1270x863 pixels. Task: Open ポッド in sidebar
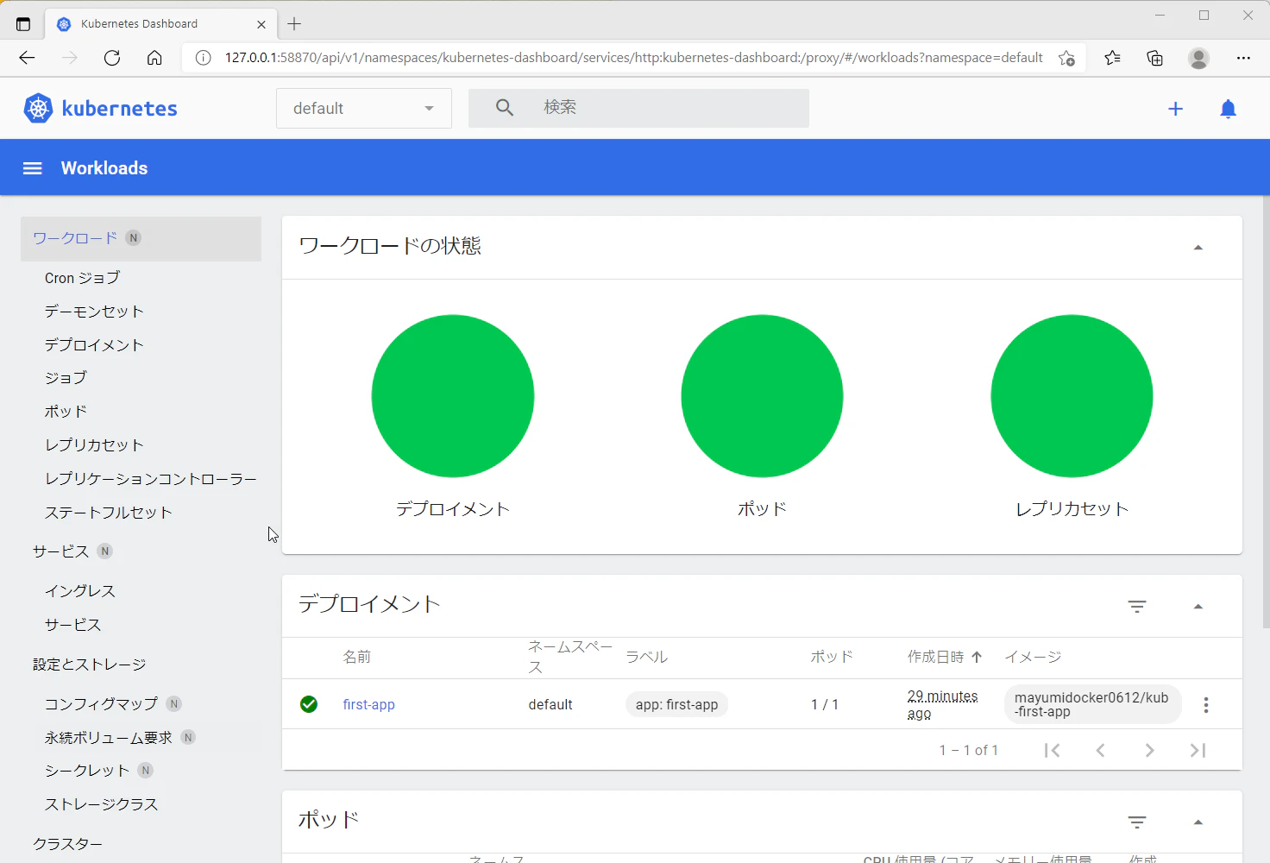click(66, 412)
